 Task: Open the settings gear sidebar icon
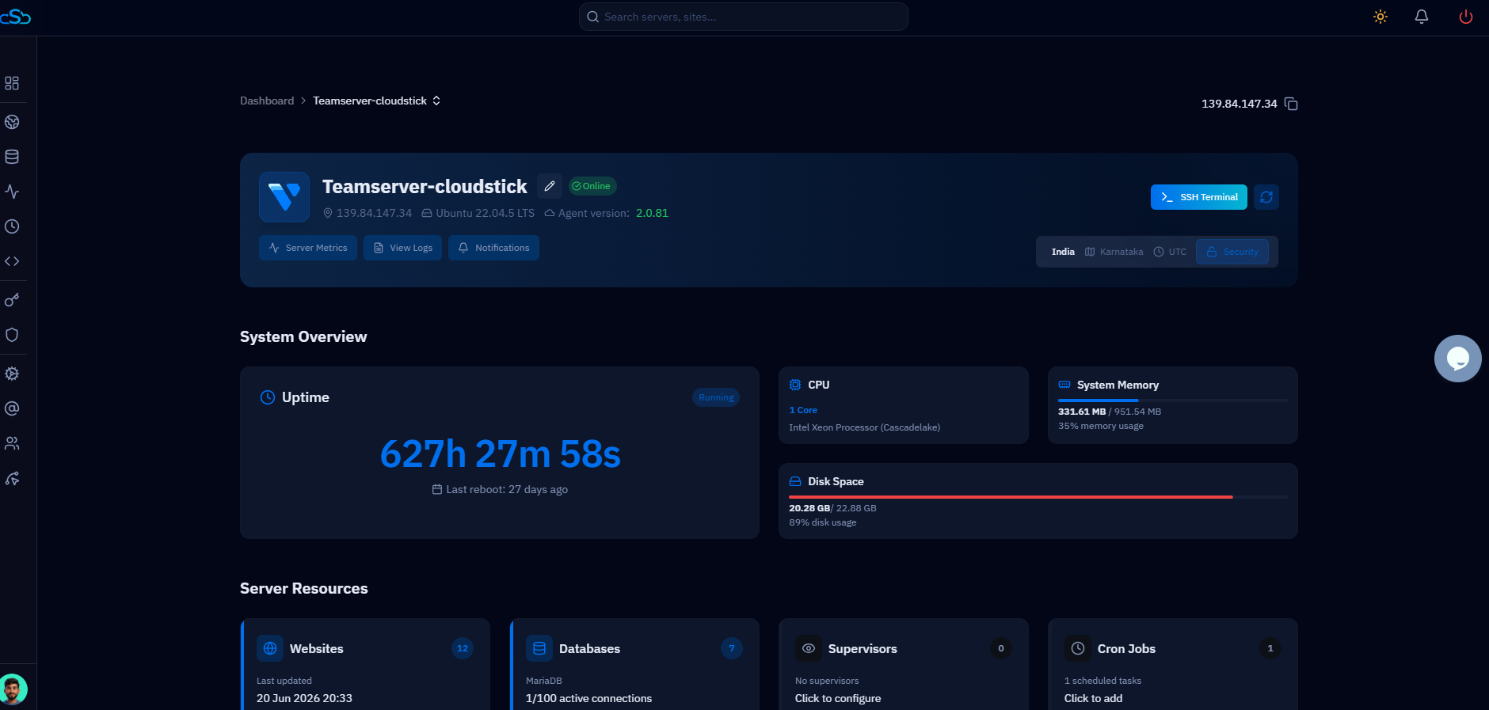tap(12, 374)
